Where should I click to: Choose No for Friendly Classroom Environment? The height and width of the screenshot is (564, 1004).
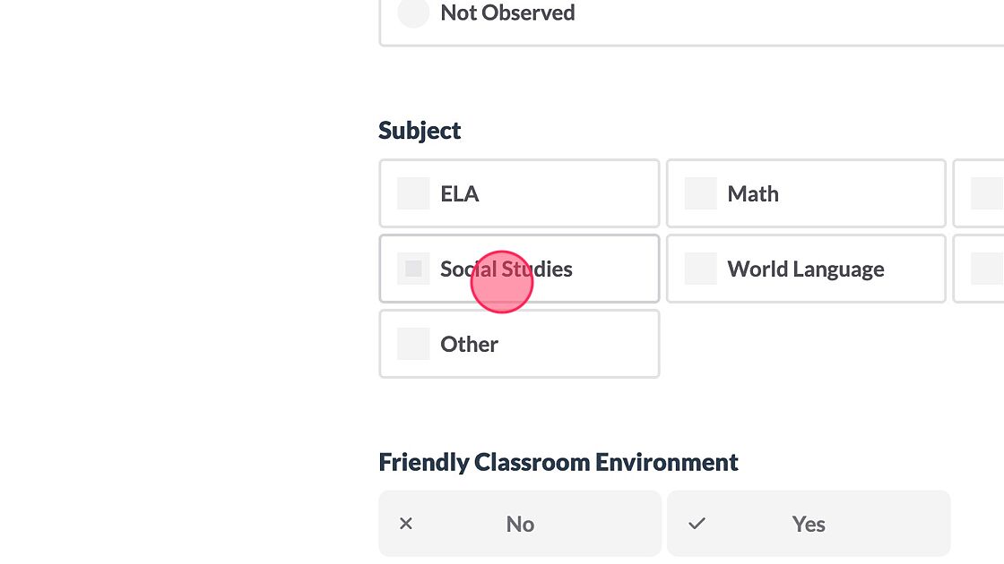coord(519,524)
